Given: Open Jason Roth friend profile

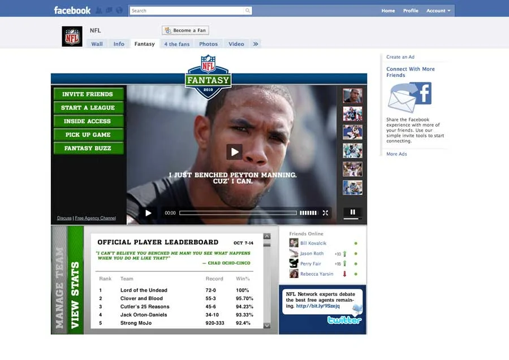Looking at the screenshot, I should tap(312, 253).
